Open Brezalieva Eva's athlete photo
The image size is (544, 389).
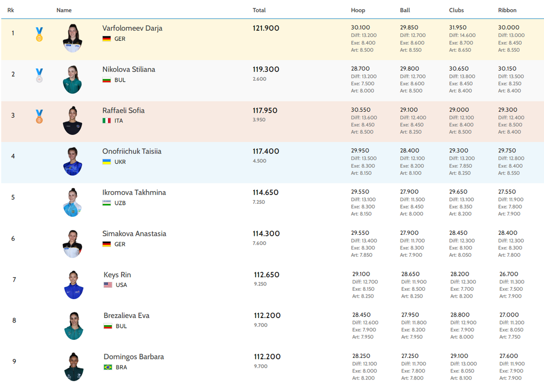[74, 326]
